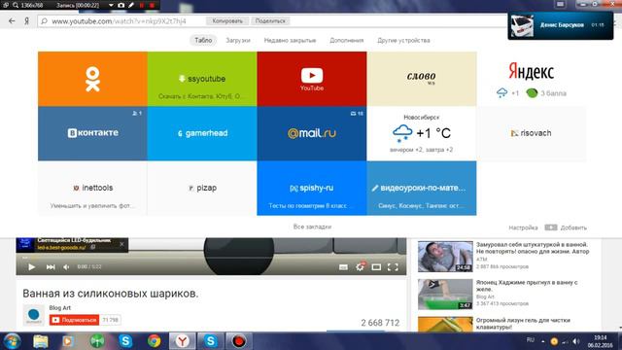Open the gamerhead tile

tap(202, 133)
